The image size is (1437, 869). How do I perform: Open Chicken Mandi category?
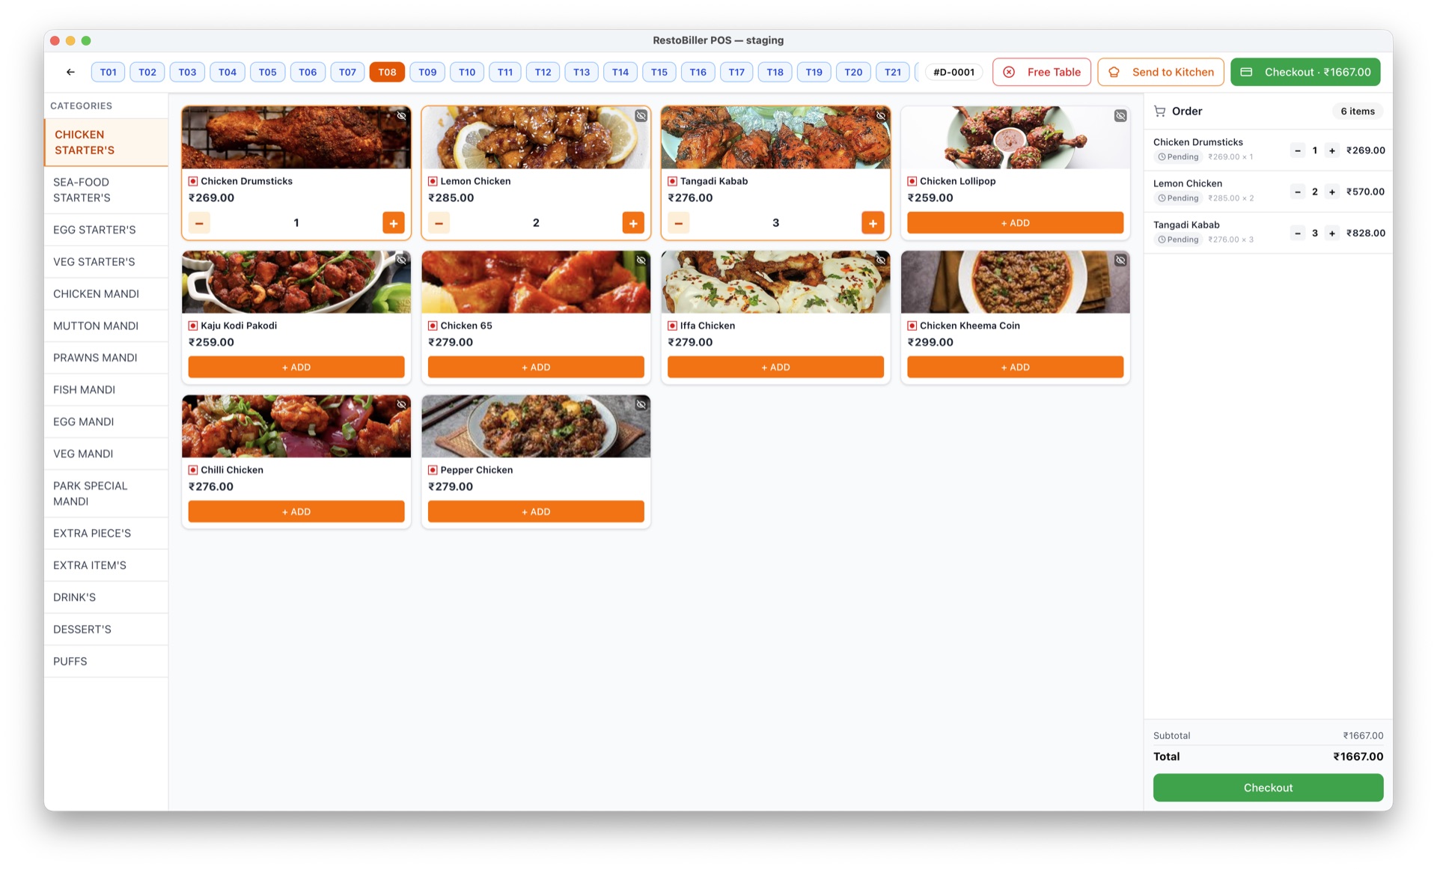[x=106, y=294]
